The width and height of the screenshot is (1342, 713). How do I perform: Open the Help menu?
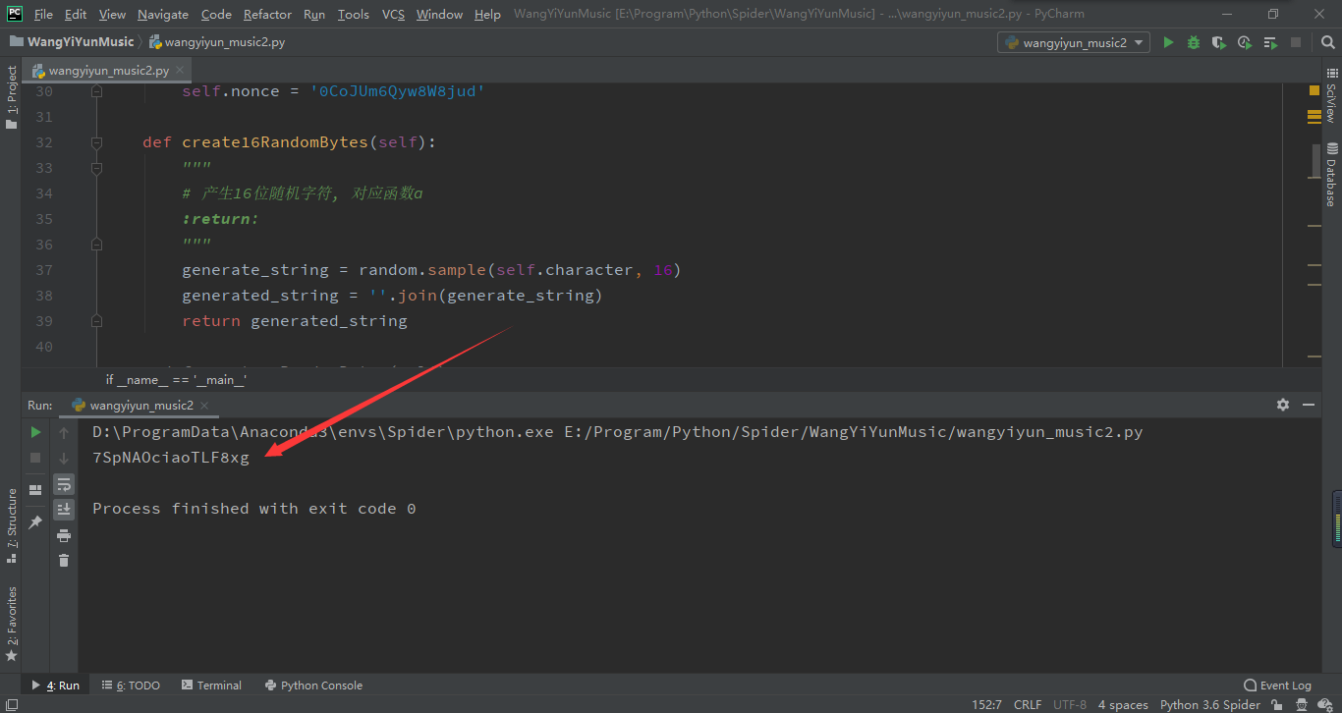coord(487,14)
